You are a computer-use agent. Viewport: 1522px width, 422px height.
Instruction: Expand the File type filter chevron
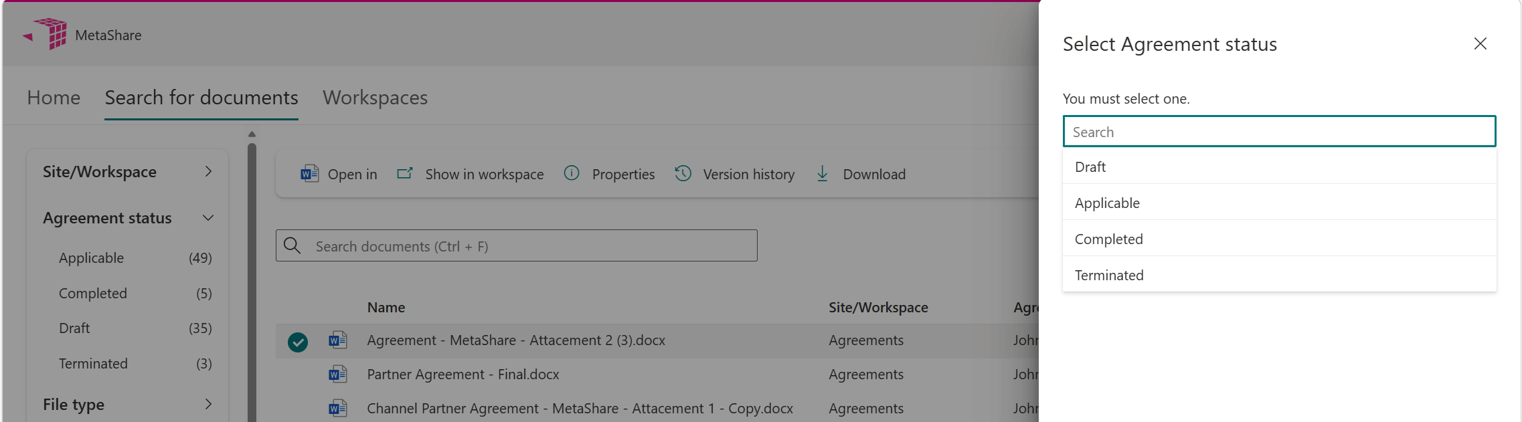coord(209,404)
